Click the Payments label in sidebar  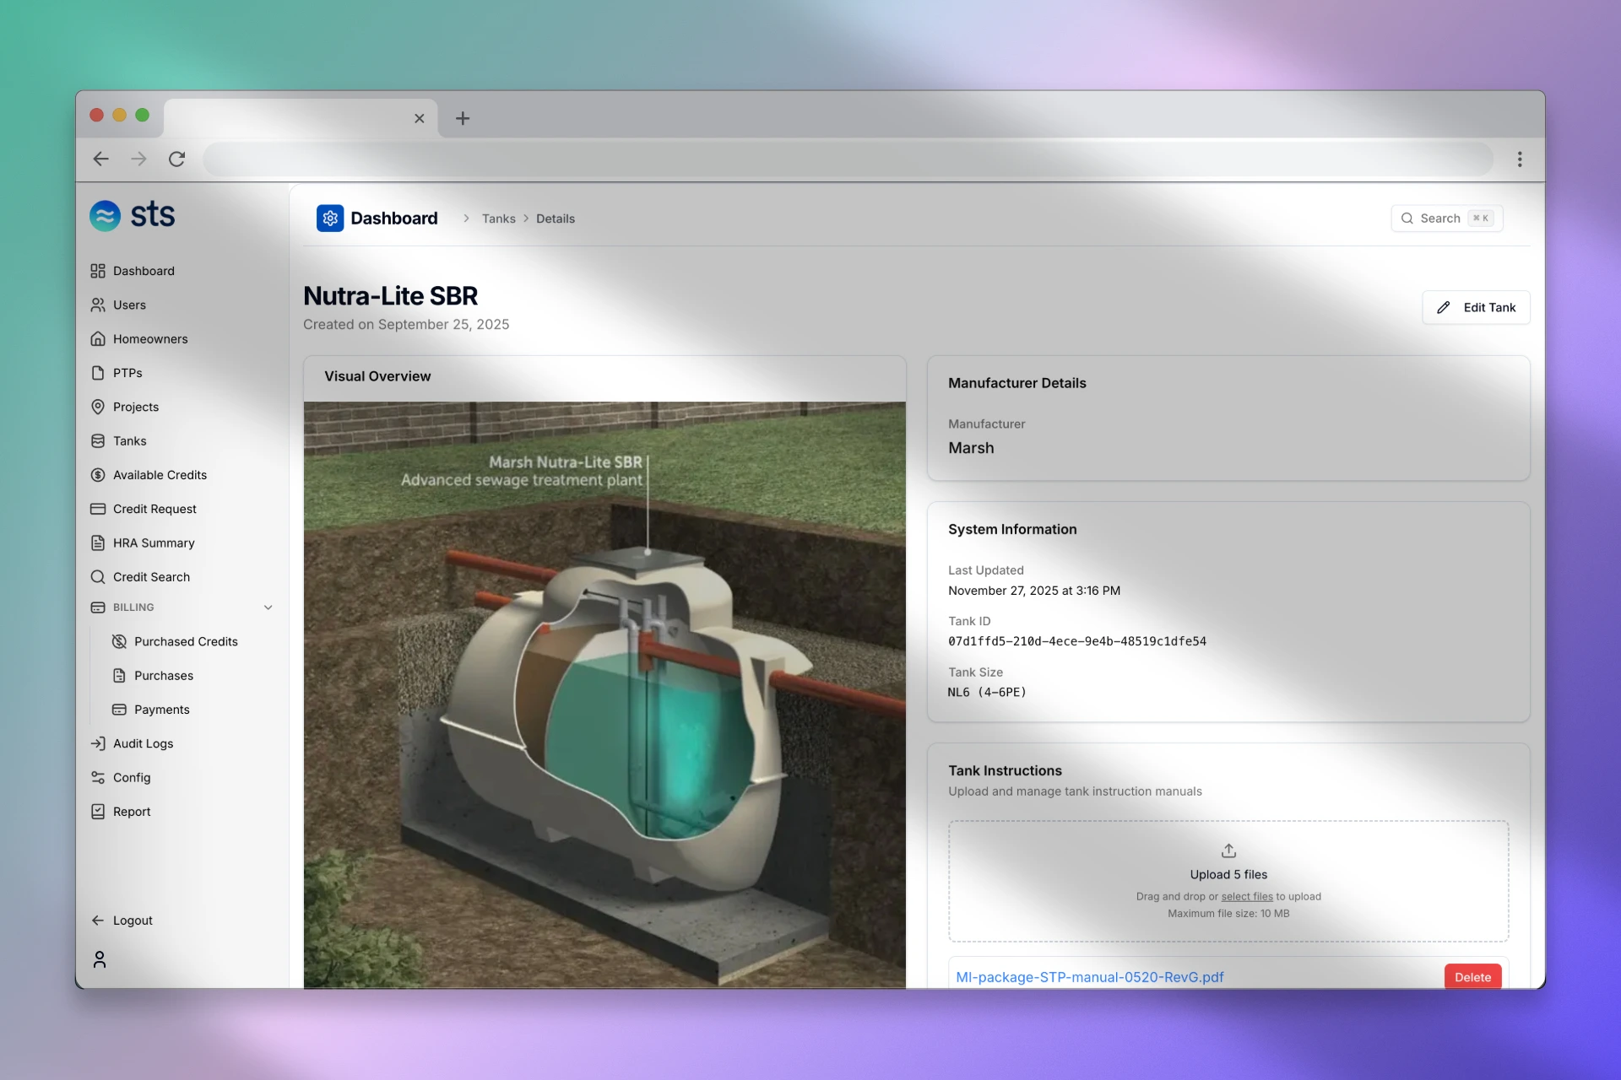click(162, 710)
